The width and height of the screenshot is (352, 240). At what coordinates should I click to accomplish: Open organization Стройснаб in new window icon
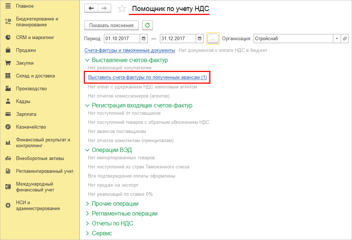pyautogui.click(x=345, y=38)
